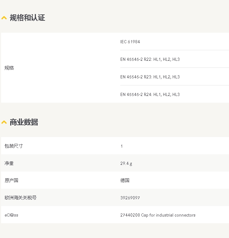Collapse the 商业数据 section chevron
This screenshot has height=238, width=229.
[x=4, y=122]
